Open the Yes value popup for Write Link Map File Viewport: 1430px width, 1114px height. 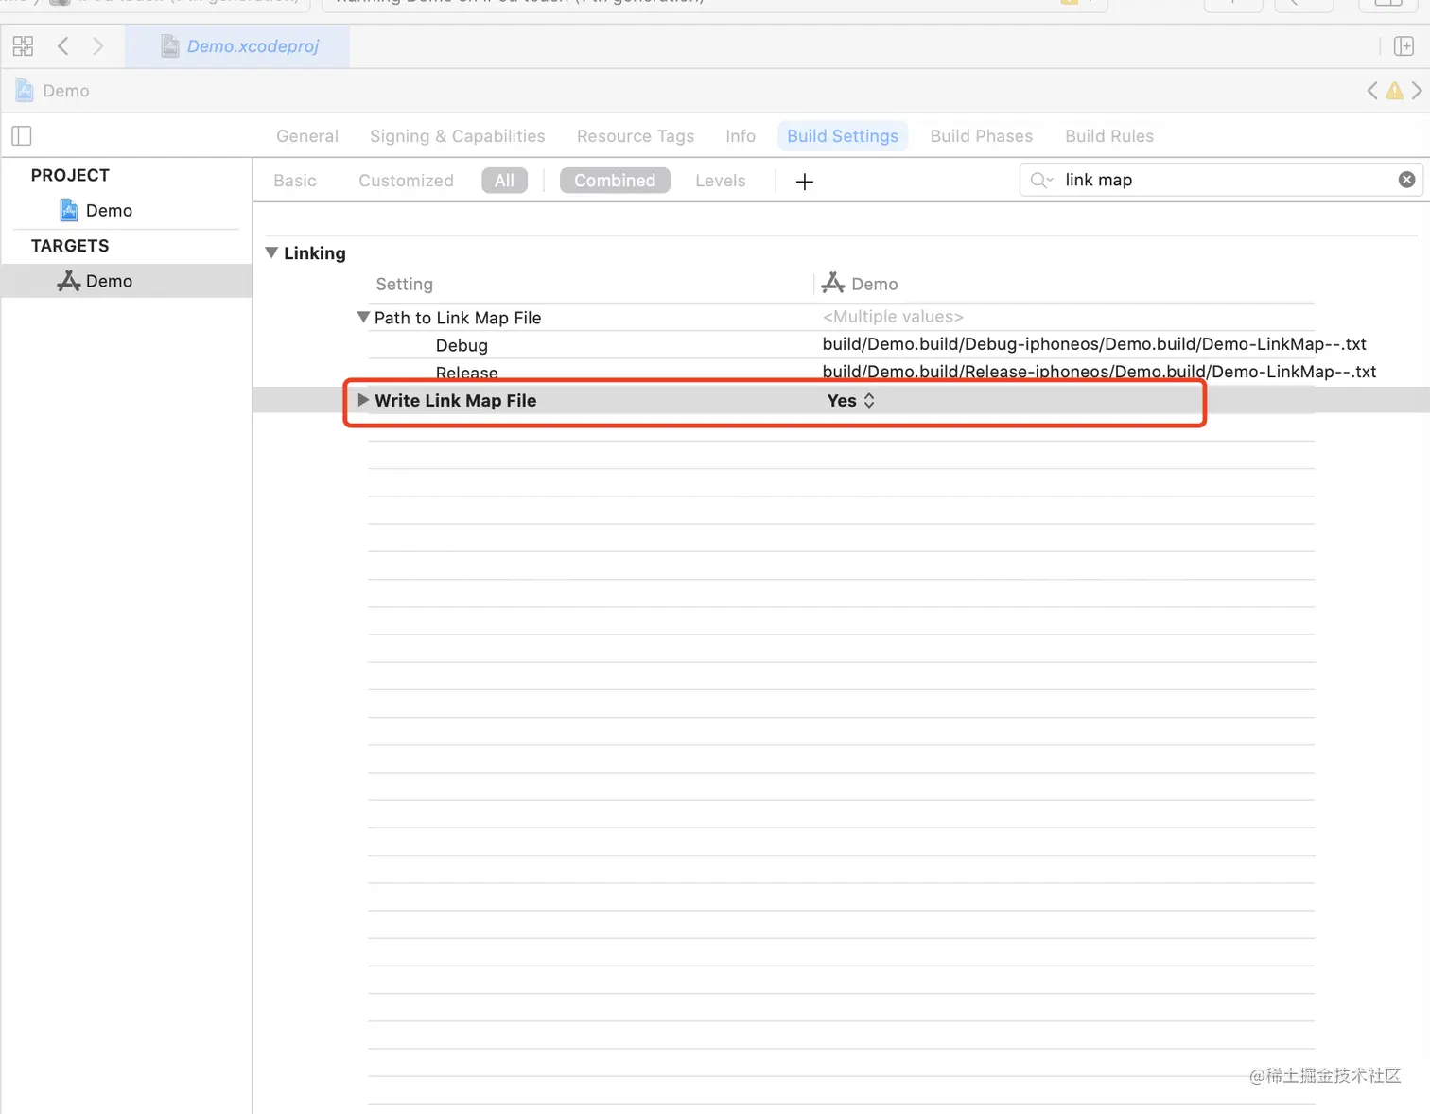point(851,401)
